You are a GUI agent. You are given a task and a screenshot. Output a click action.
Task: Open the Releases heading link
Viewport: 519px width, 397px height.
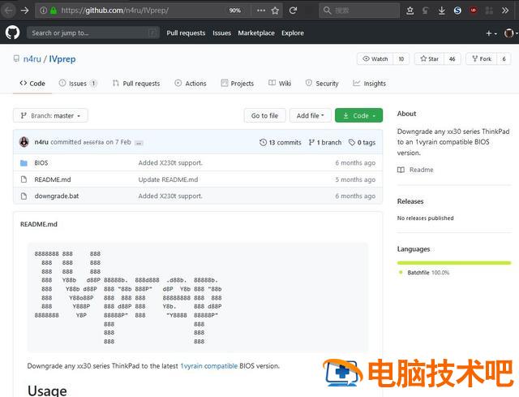410,201
